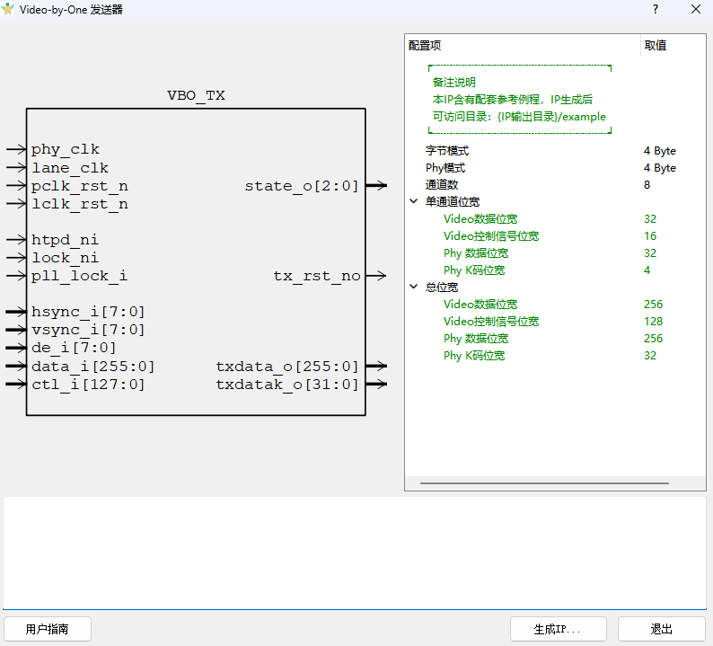Click the htpd_ni port label
This screenshot has width=713, height=646.
tap(65, 240)
